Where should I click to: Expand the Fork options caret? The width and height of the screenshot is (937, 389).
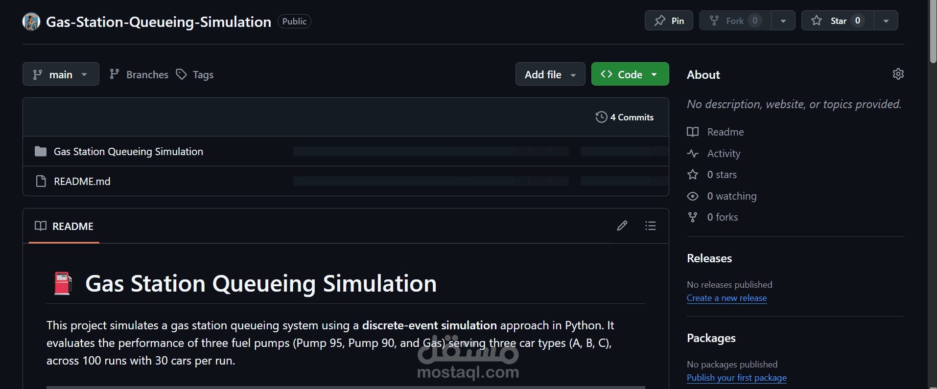[783, 21]
